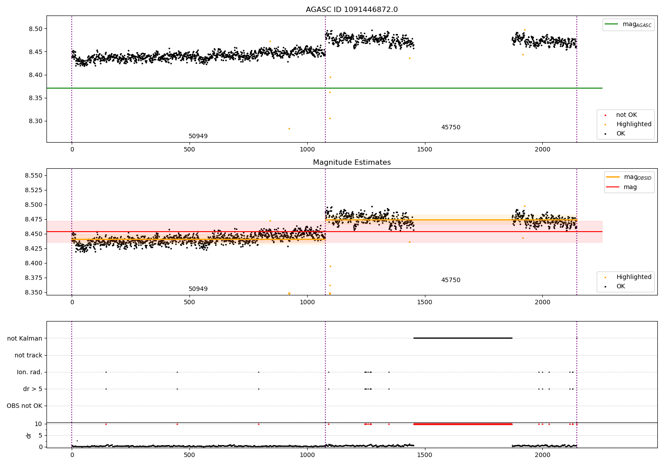Click the 10 tick on the dr axis
This screenshot has height=465, width=664.
[x=39, y=424]
